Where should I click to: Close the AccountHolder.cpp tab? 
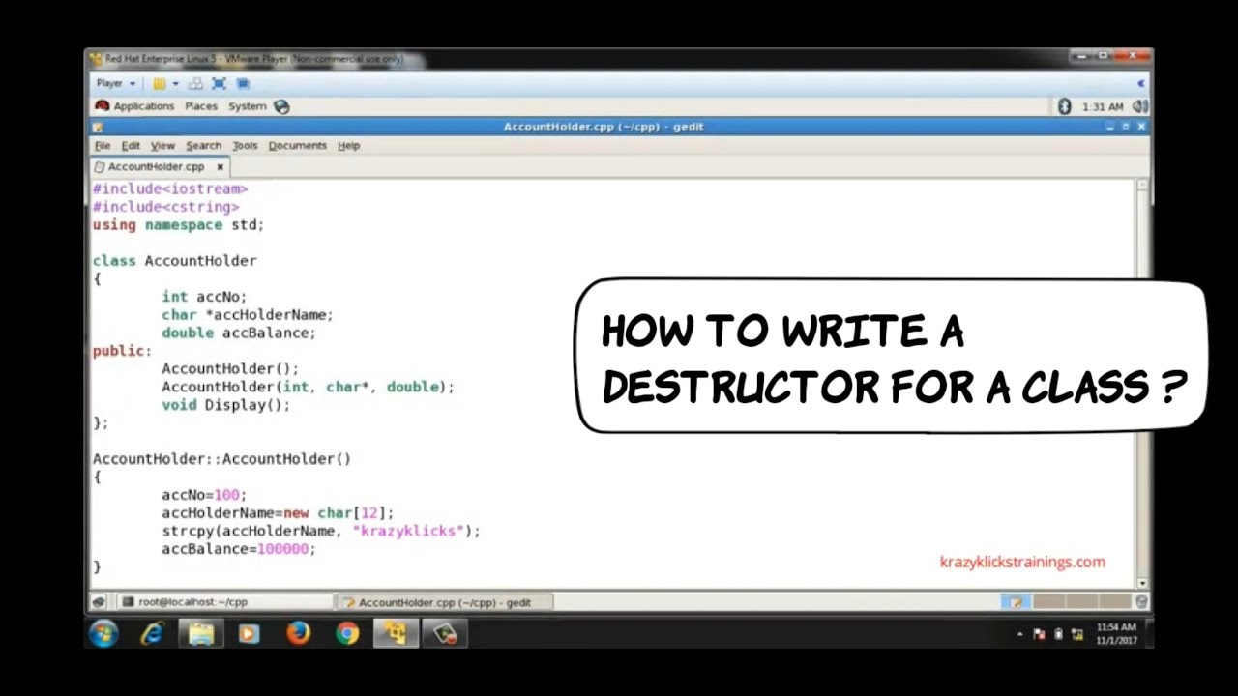pyautogui.click(x=220, y=166)
